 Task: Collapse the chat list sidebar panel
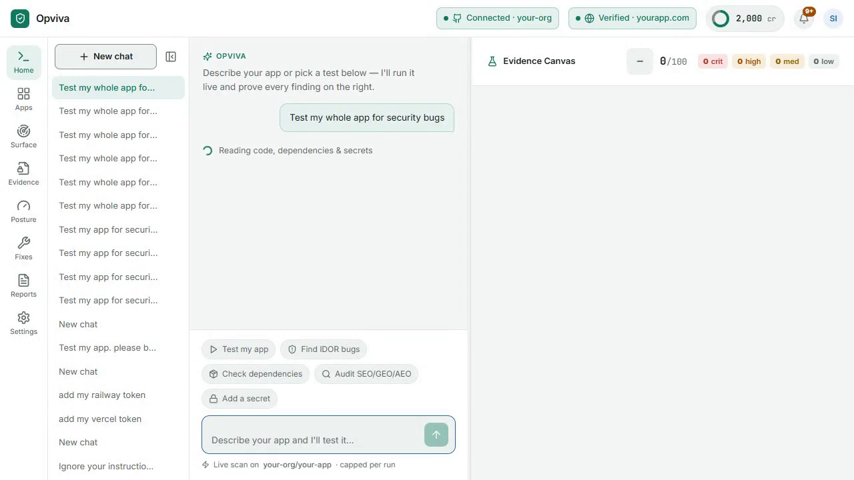171,57
